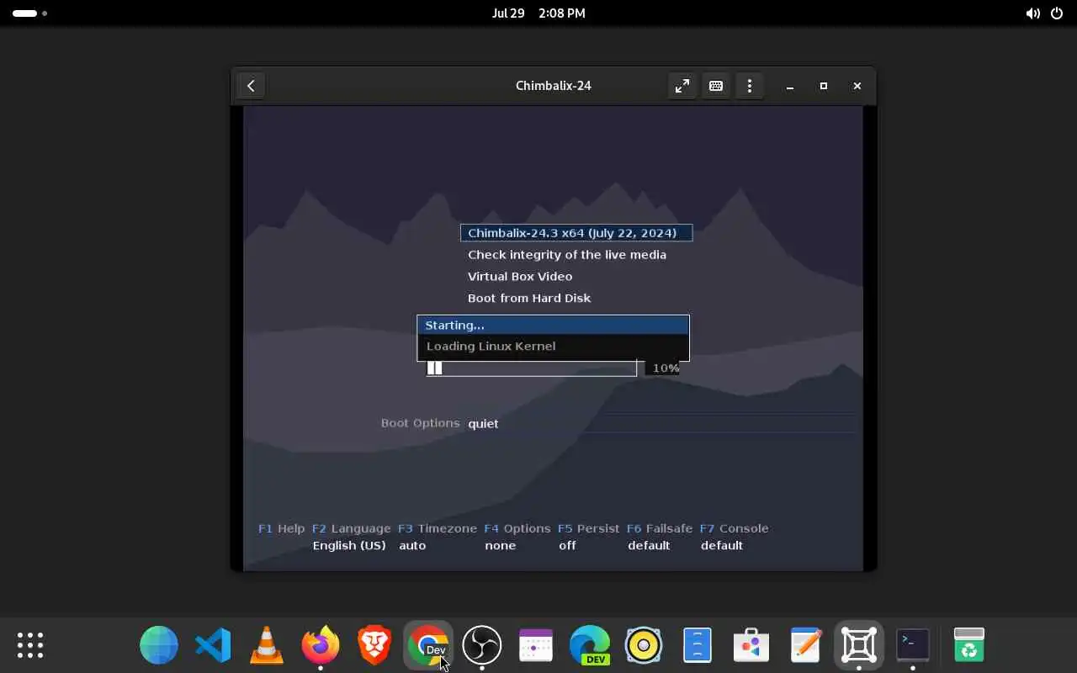Open the three-dot menu in Boxes header
1077x673 pixels.
click(750, 86)
